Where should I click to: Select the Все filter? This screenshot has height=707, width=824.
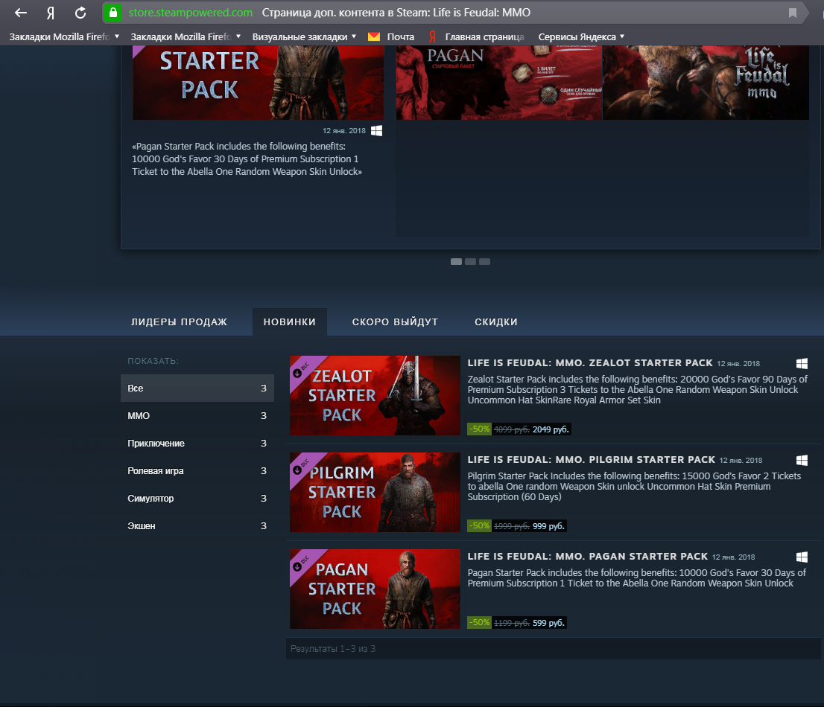tap(197, 388)
